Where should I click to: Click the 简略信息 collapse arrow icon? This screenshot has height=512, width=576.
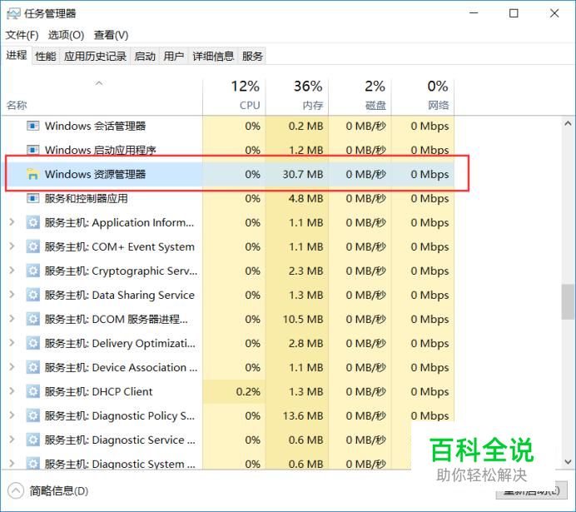(16, 491)
